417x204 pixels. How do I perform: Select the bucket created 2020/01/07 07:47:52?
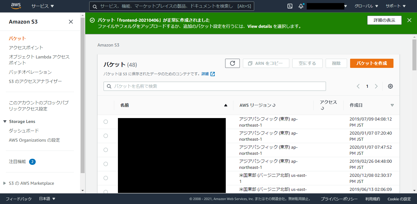coord(106,150)
